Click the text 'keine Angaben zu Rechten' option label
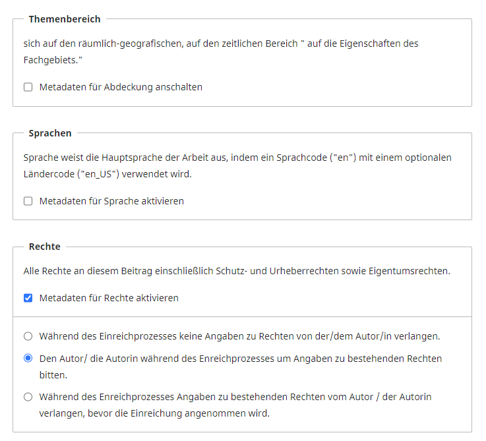486x441 pixels. (x=239, y=336)
